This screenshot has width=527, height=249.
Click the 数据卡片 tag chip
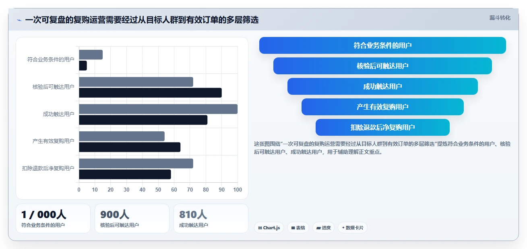pyautogui.click(x=352, y=228)
